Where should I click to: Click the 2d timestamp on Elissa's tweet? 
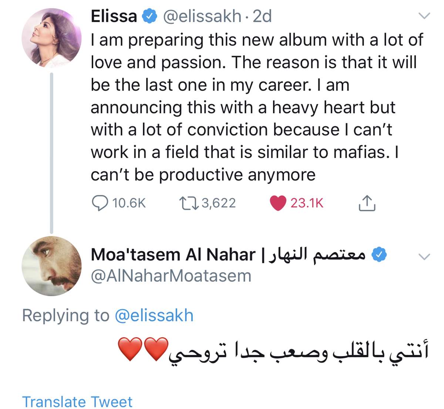click(262, 16)
